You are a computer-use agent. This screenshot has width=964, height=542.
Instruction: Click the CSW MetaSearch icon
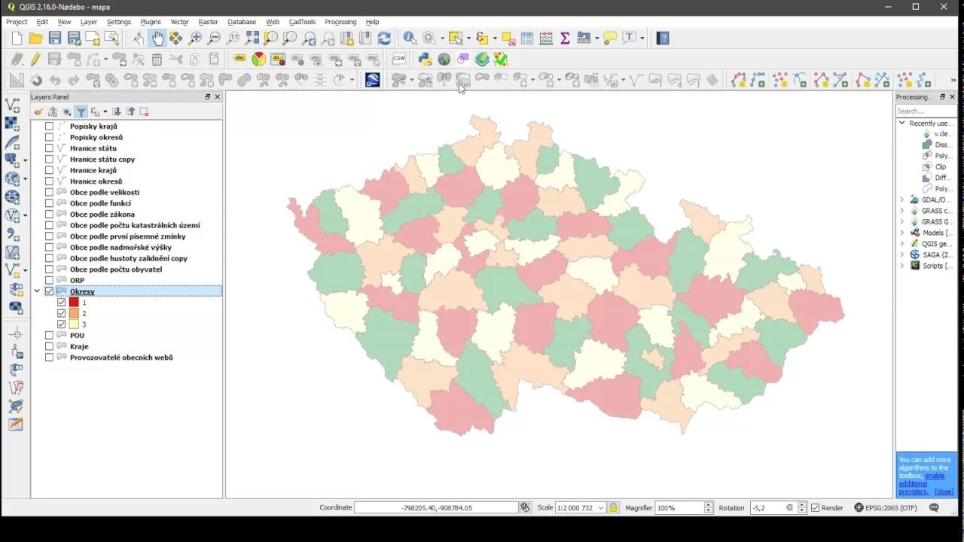tap(398, 59)
